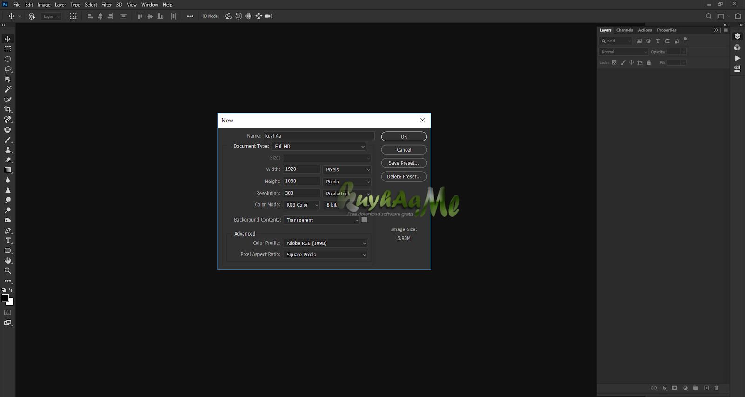Click the Share icon at top right
Image resolution: width=745 pixels, height=397 pixels.
point(738,16)
